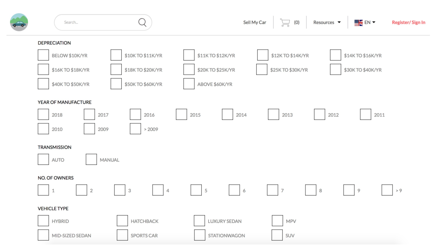This screenshot has height=248, width=439.
Task: Click the YEAR OF MANUFACTURE heading
Action: 65,102
